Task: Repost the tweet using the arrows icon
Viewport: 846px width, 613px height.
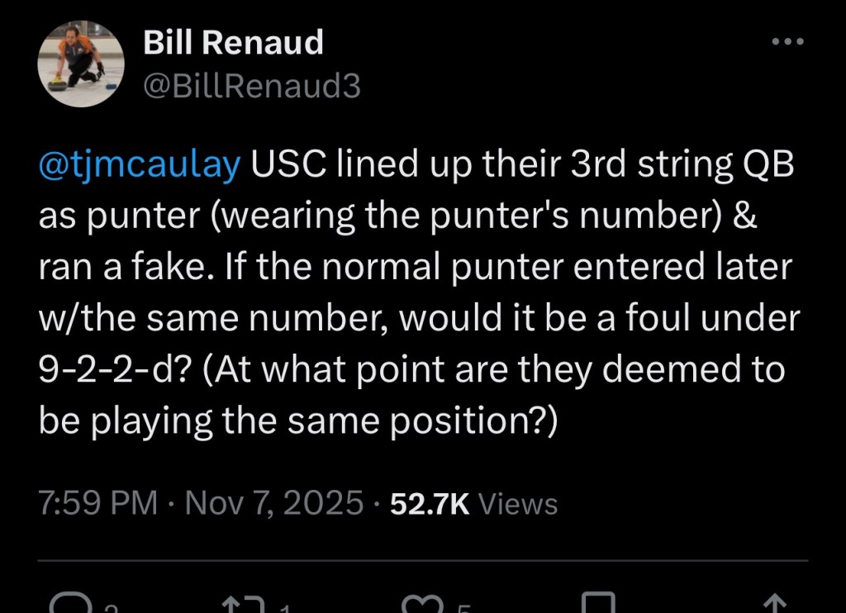Action: coord(245,606)
